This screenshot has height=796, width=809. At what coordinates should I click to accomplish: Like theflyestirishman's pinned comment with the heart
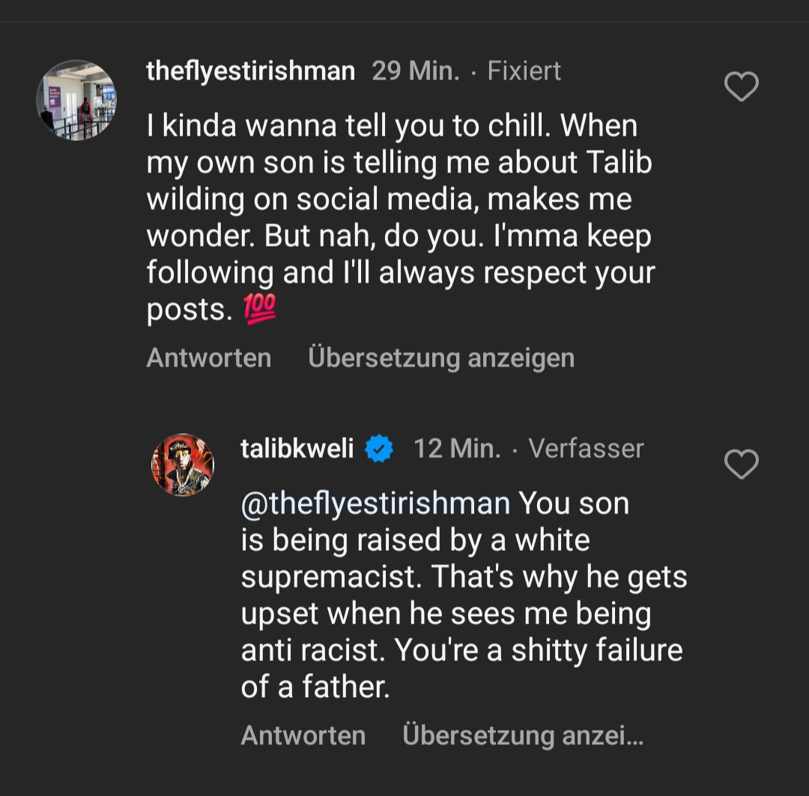pos(742,87)
